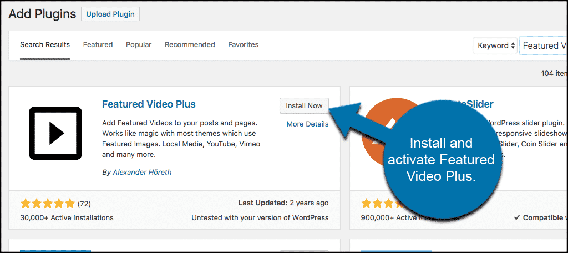
Task: Open More Details for Featured Video Plus
Action: coord(307,124)
